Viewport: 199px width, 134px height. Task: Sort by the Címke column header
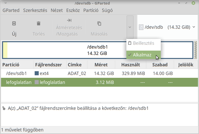77,65
